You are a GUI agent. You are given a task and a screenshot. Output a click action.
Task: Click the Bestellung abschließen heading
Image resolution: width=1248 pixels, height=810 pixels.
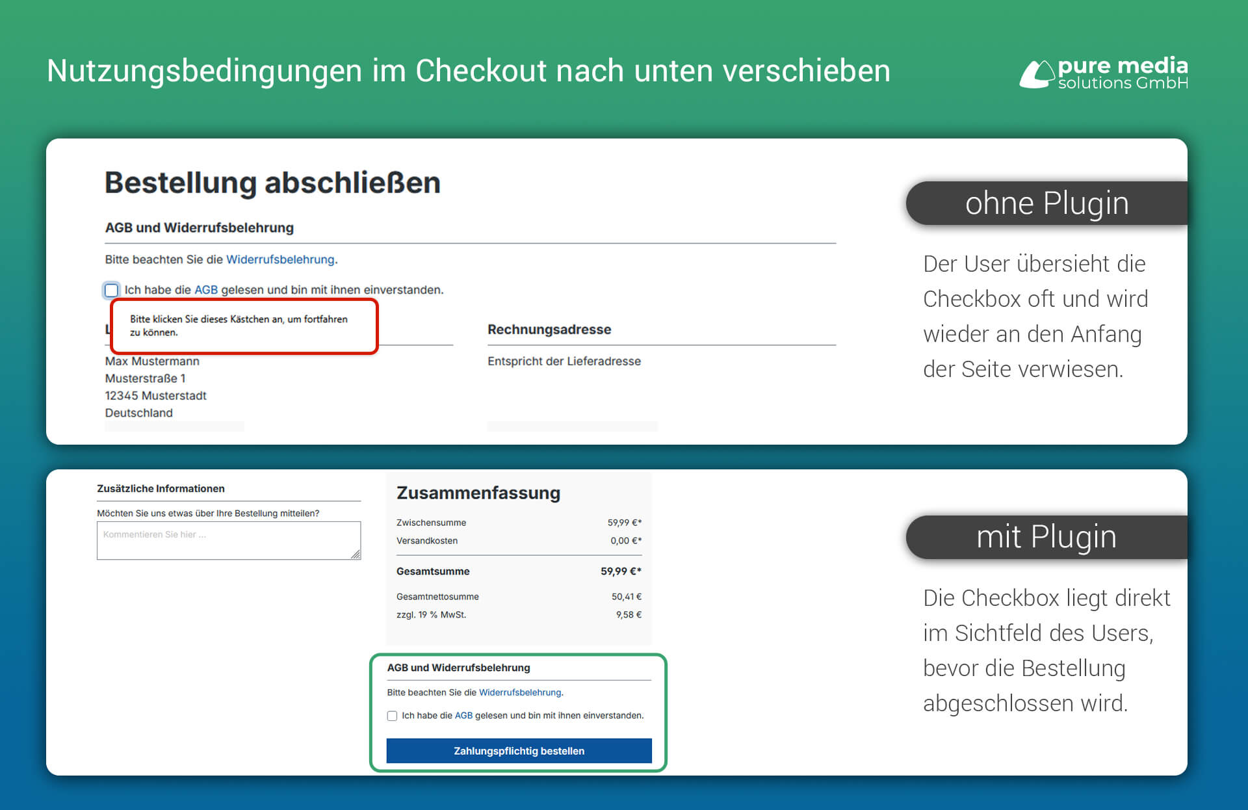(x=272, y=183)
